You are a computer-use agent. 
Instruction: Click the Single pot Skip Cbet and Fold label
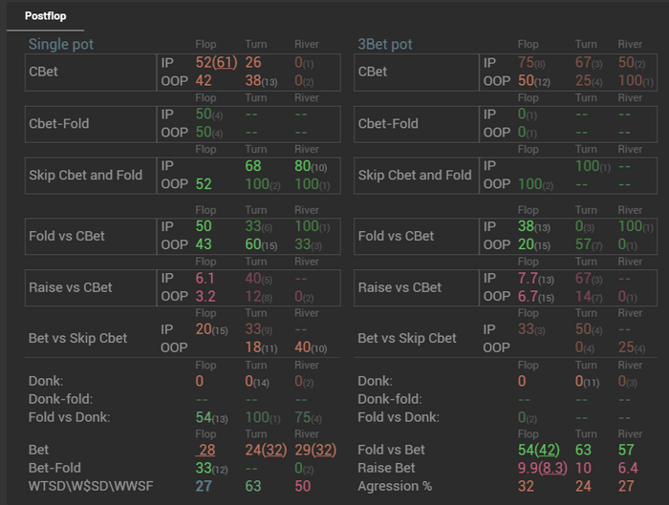pos(85,175)
